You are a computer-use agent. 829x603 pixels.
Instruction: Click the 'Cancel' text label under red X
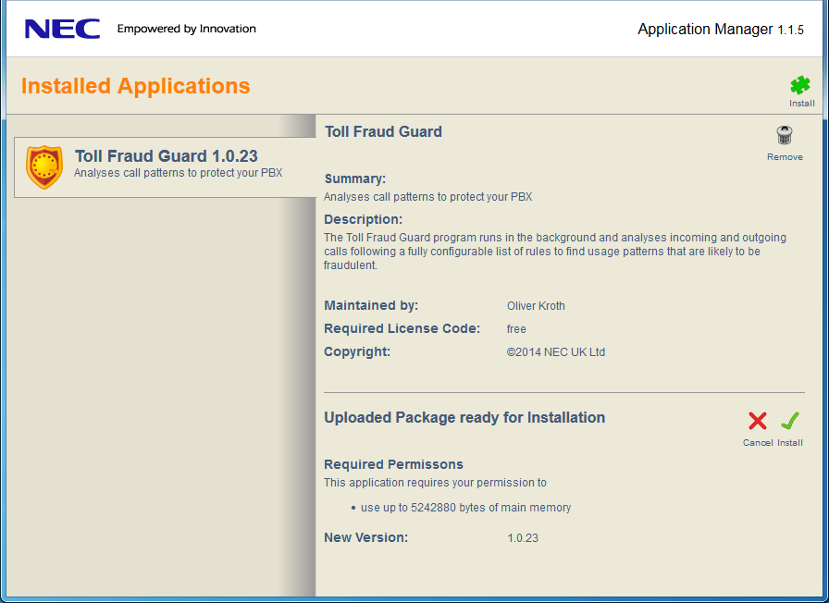click(757, 443)
